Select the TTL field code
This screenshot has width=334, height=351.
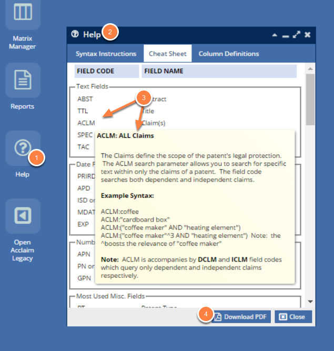pyautogui.click(x=83, y=111)
